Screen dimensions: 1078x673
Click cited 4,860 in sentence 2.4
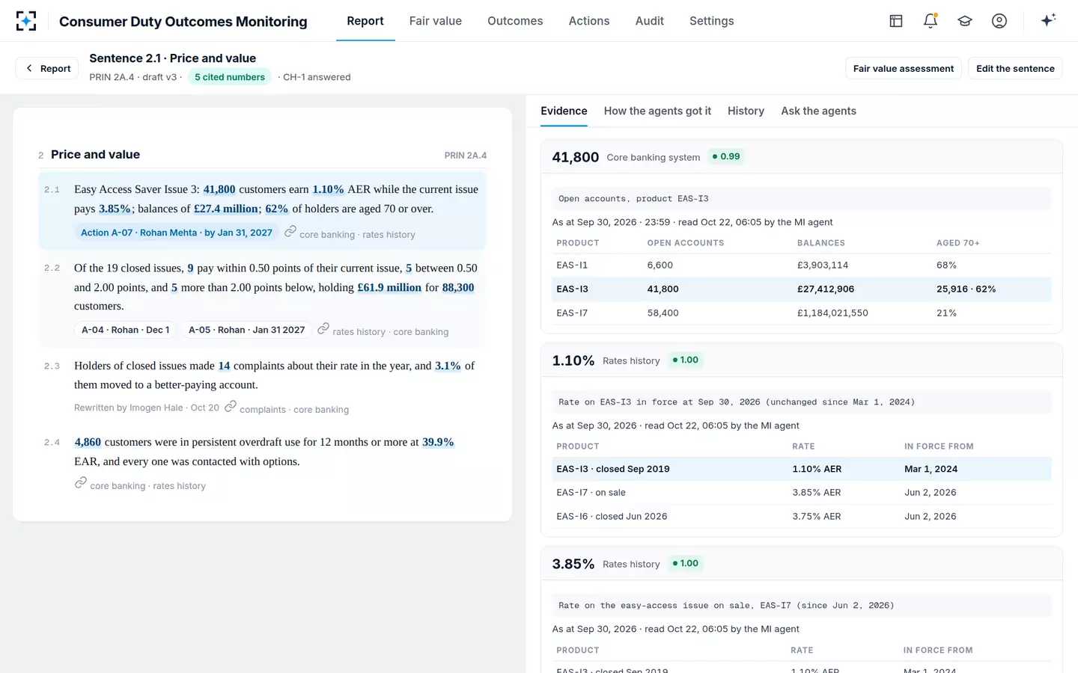[x=88, y=443]
